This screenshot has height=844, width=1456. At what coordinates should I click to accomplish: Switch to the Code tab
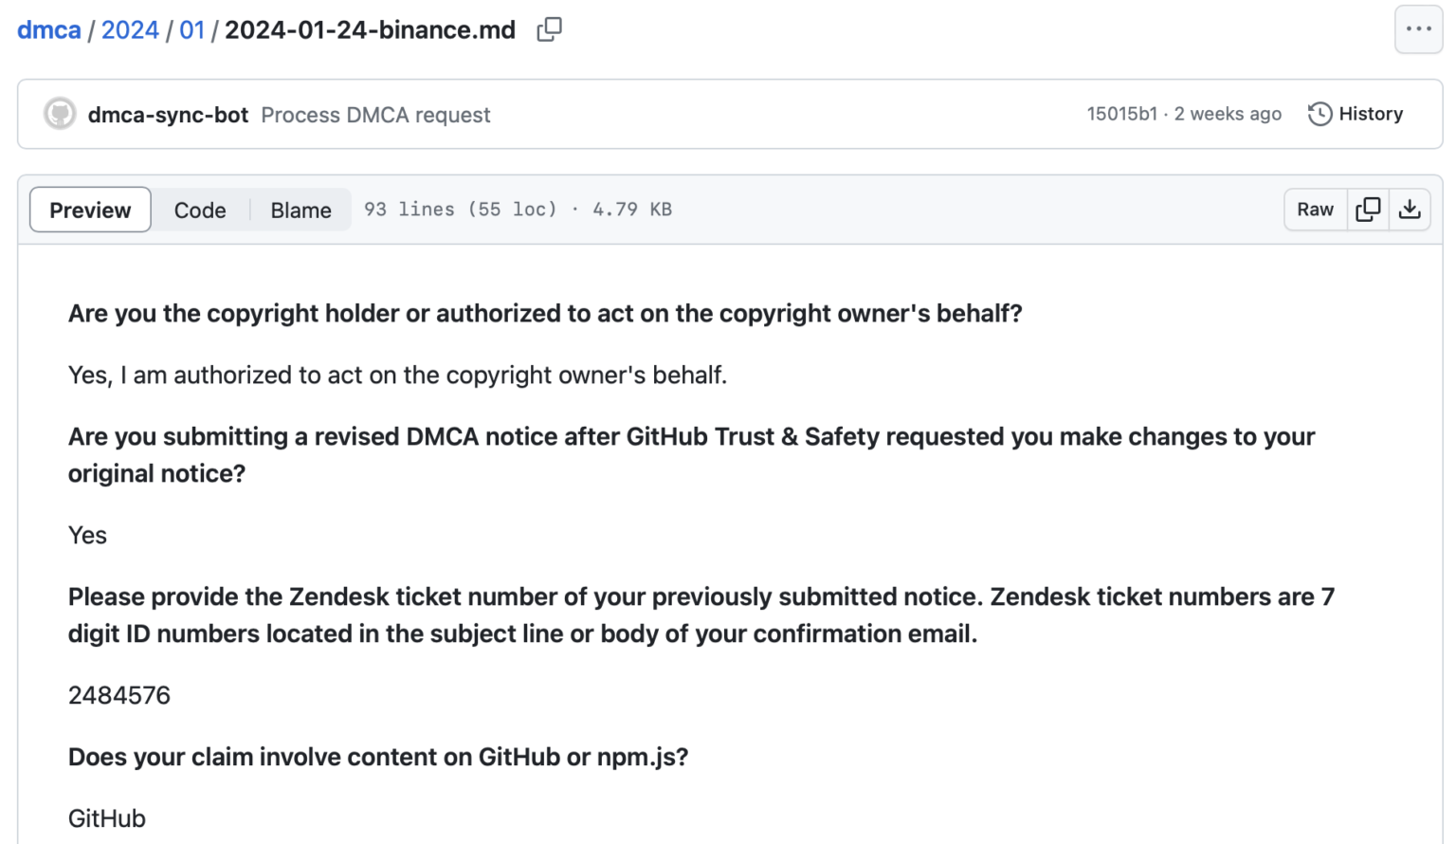coord(200,210)
